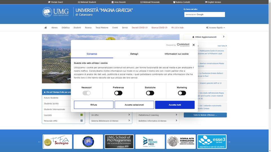This screenshot has height=152, width=271.
Task: Click Accetta selezionati button
Action: pyautogui.click(x=134, y=105)
